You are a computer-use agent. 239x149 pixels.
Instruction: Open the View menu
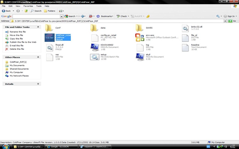click(x=18, y=6)
